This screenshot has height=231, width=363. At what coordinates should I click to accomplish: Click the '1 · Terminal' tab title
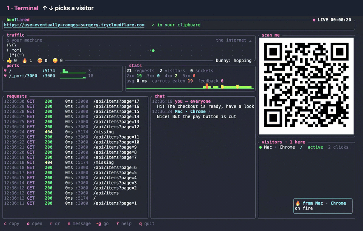click(22, 8)
